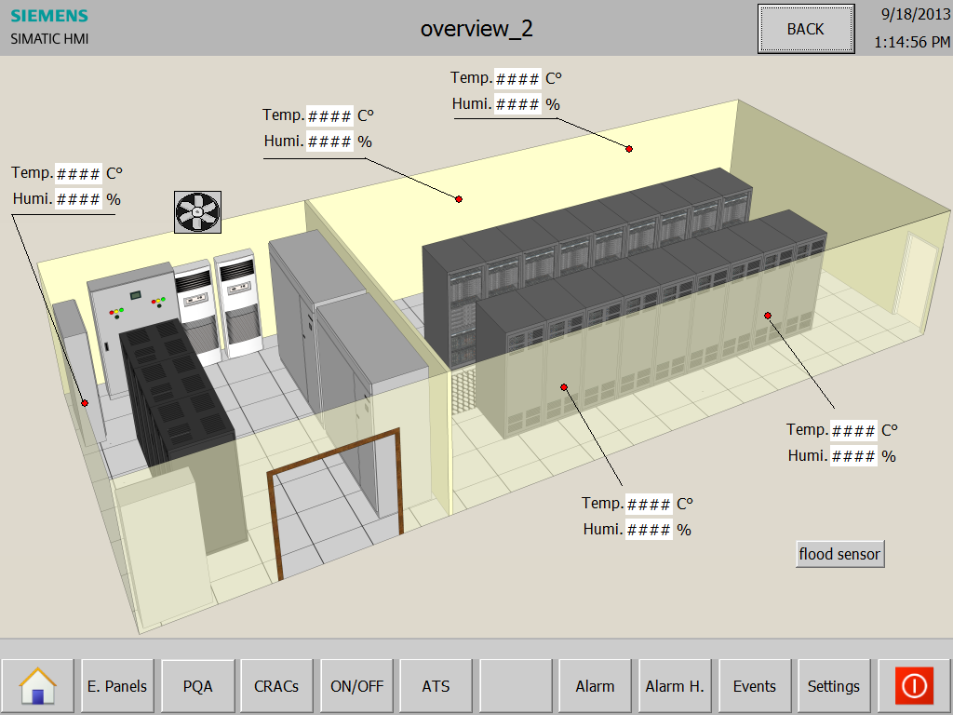This screenshot has width=953, height=715.
Task: Go to the CRACs page
Action: coord(276,686)
